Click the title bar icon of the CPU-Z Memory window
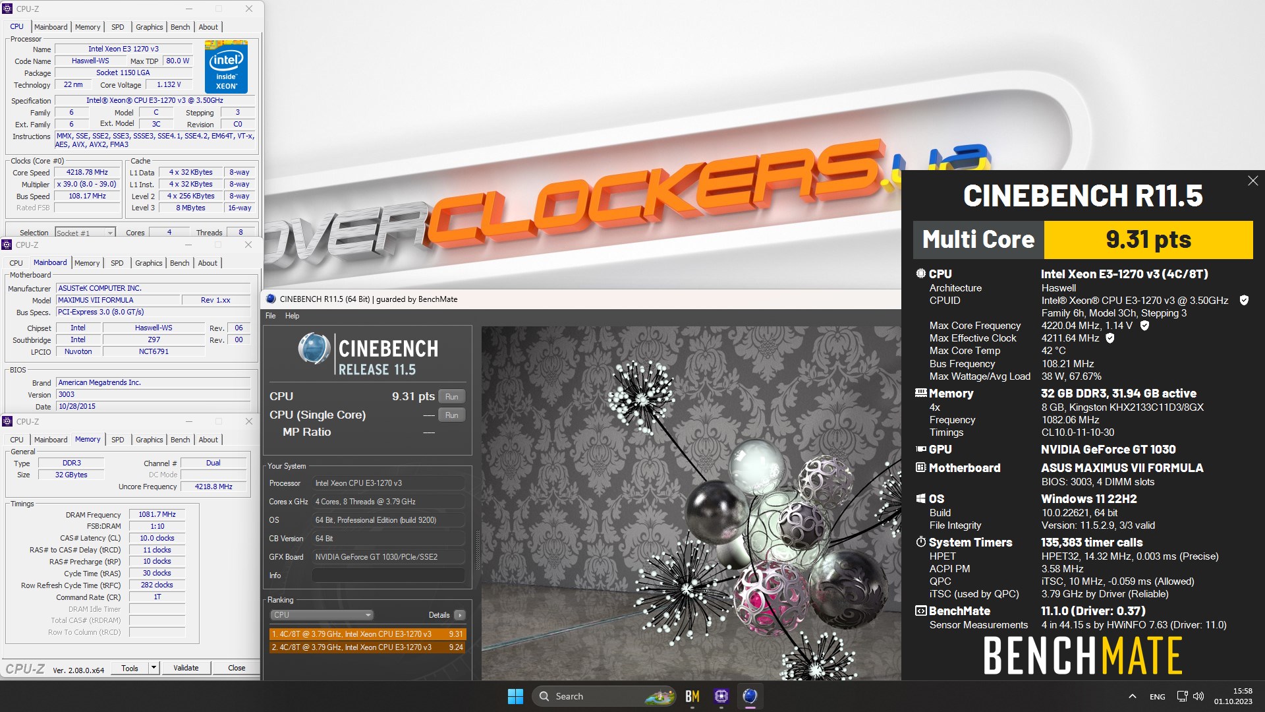The image size is (1265, 712). (7, 421)
